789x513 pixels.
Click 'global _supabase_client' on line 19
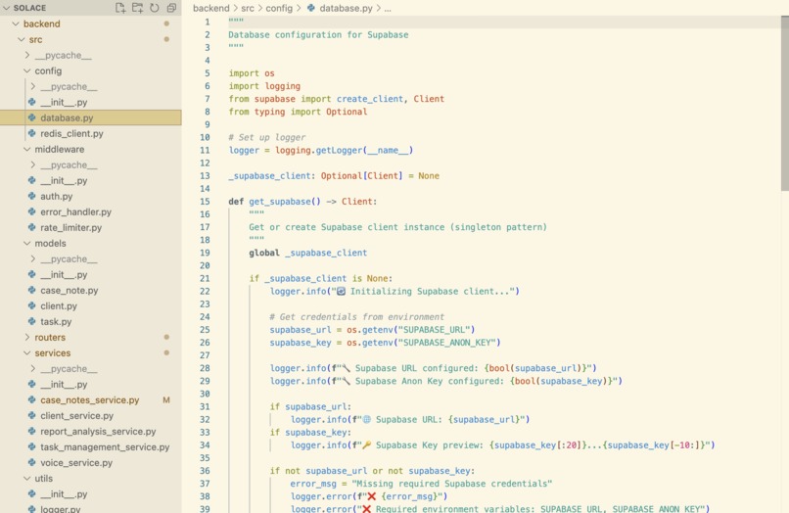click(x=308, y=253)
